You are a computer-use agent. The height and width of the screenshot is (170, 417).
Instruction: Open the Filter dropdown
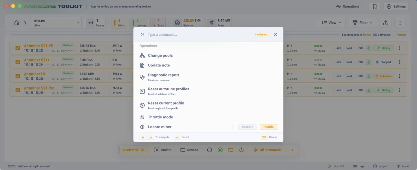point(363,23)
